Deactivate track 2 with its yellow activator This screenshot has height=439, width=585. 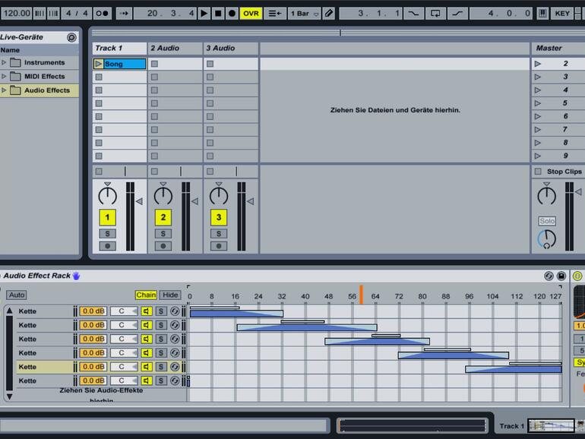(163, 218)
